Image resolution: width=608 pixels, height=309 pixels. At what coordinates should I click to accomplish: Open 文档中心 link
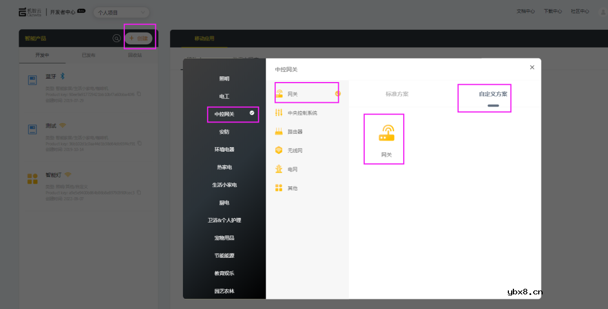(525, 12)
